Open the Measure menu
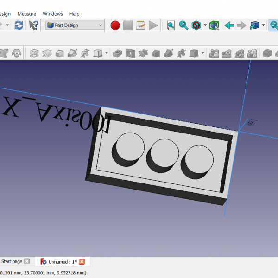 pos(26,14)
